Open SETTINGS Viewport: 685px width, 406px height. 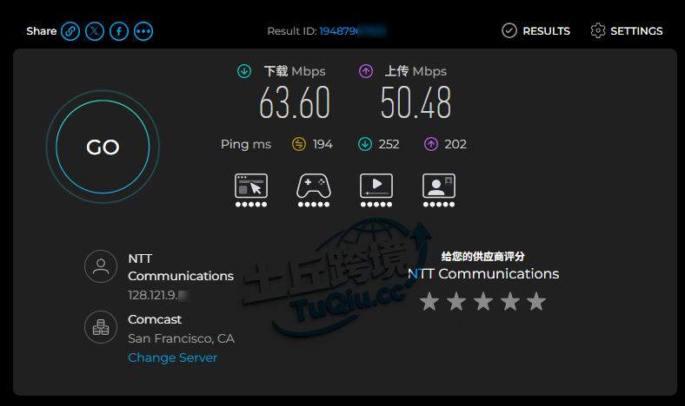pyautogui.click(x=627, y=31)
